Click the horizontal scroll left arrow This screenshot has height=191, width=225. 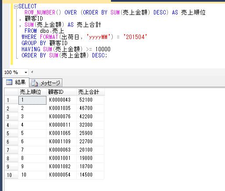pos(32,72)
